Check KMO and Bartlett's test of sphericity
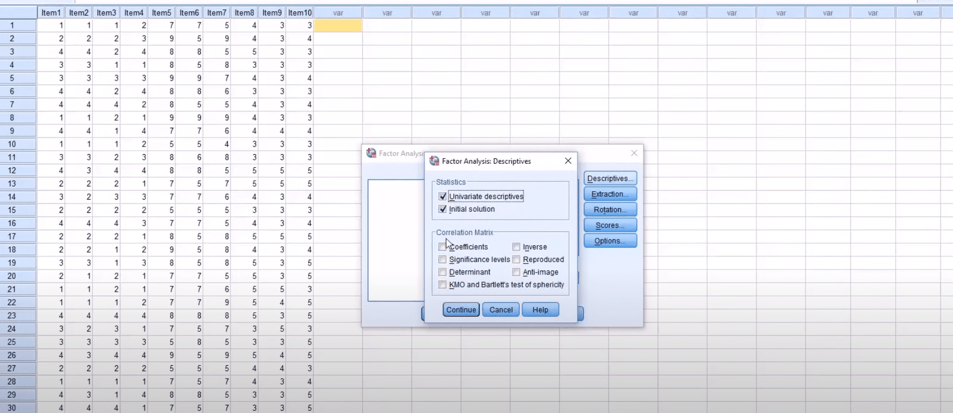The image size is (953, 413). click(442, 284)
